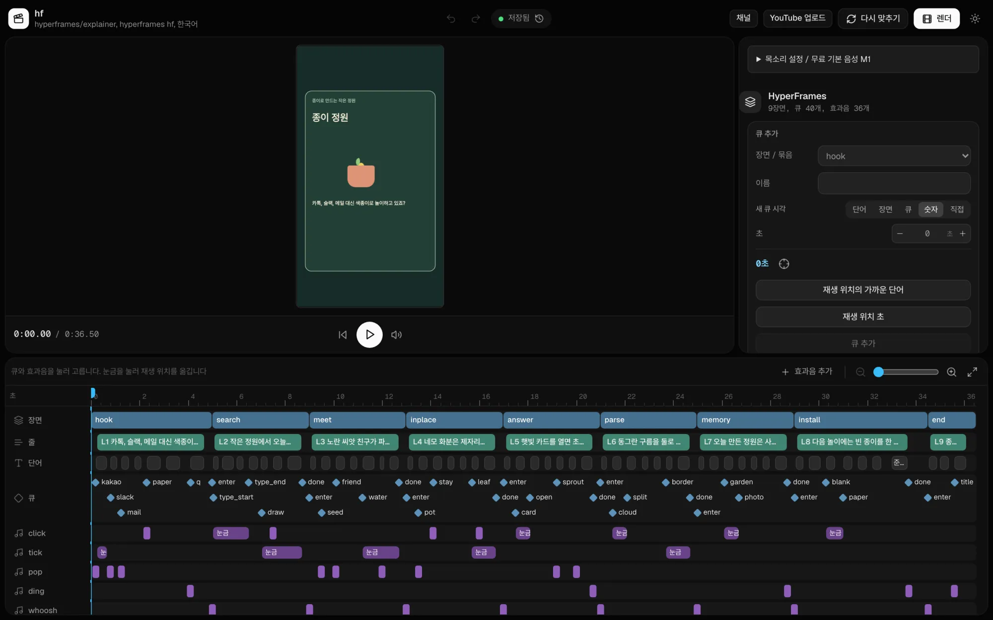Click the HyperFrames layers icon
This screenshot has height=620, width=993.
pos(750,102)
